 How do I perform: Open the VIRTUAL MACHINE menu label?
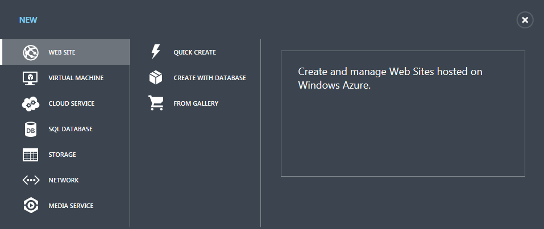76,78
